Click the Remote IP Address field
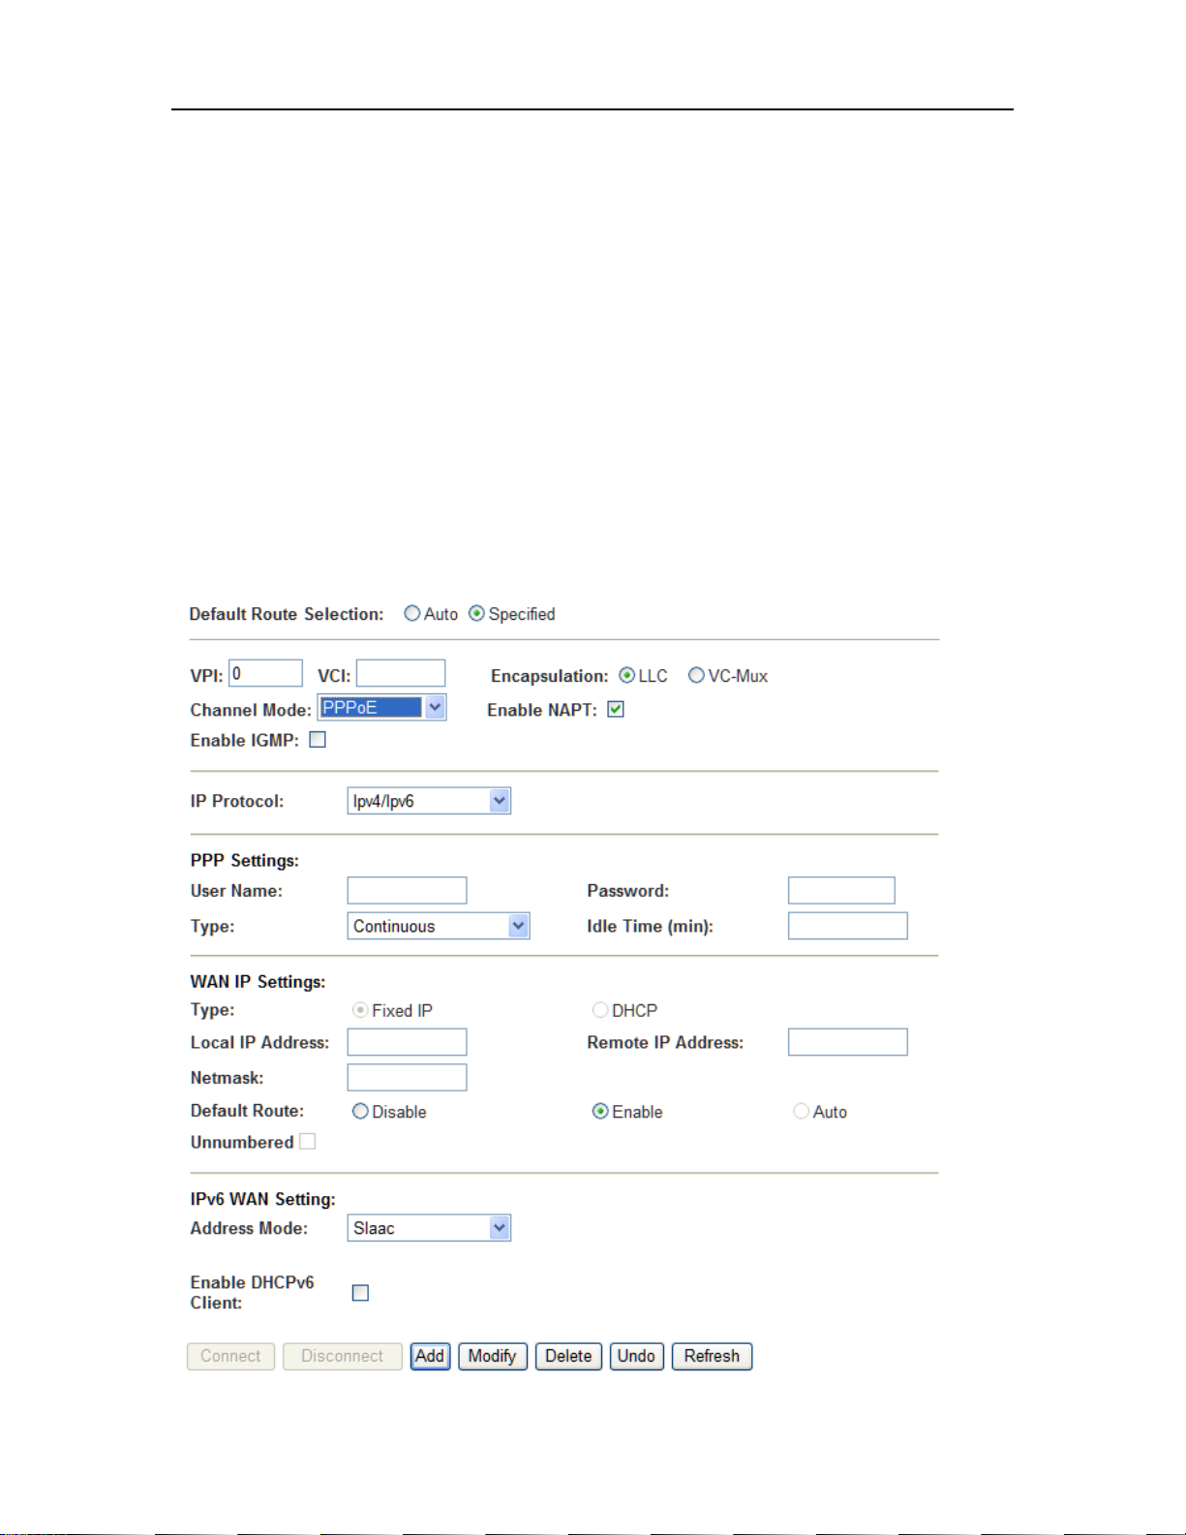The image size is (1186, 1535). click(x=848, y=1042)
